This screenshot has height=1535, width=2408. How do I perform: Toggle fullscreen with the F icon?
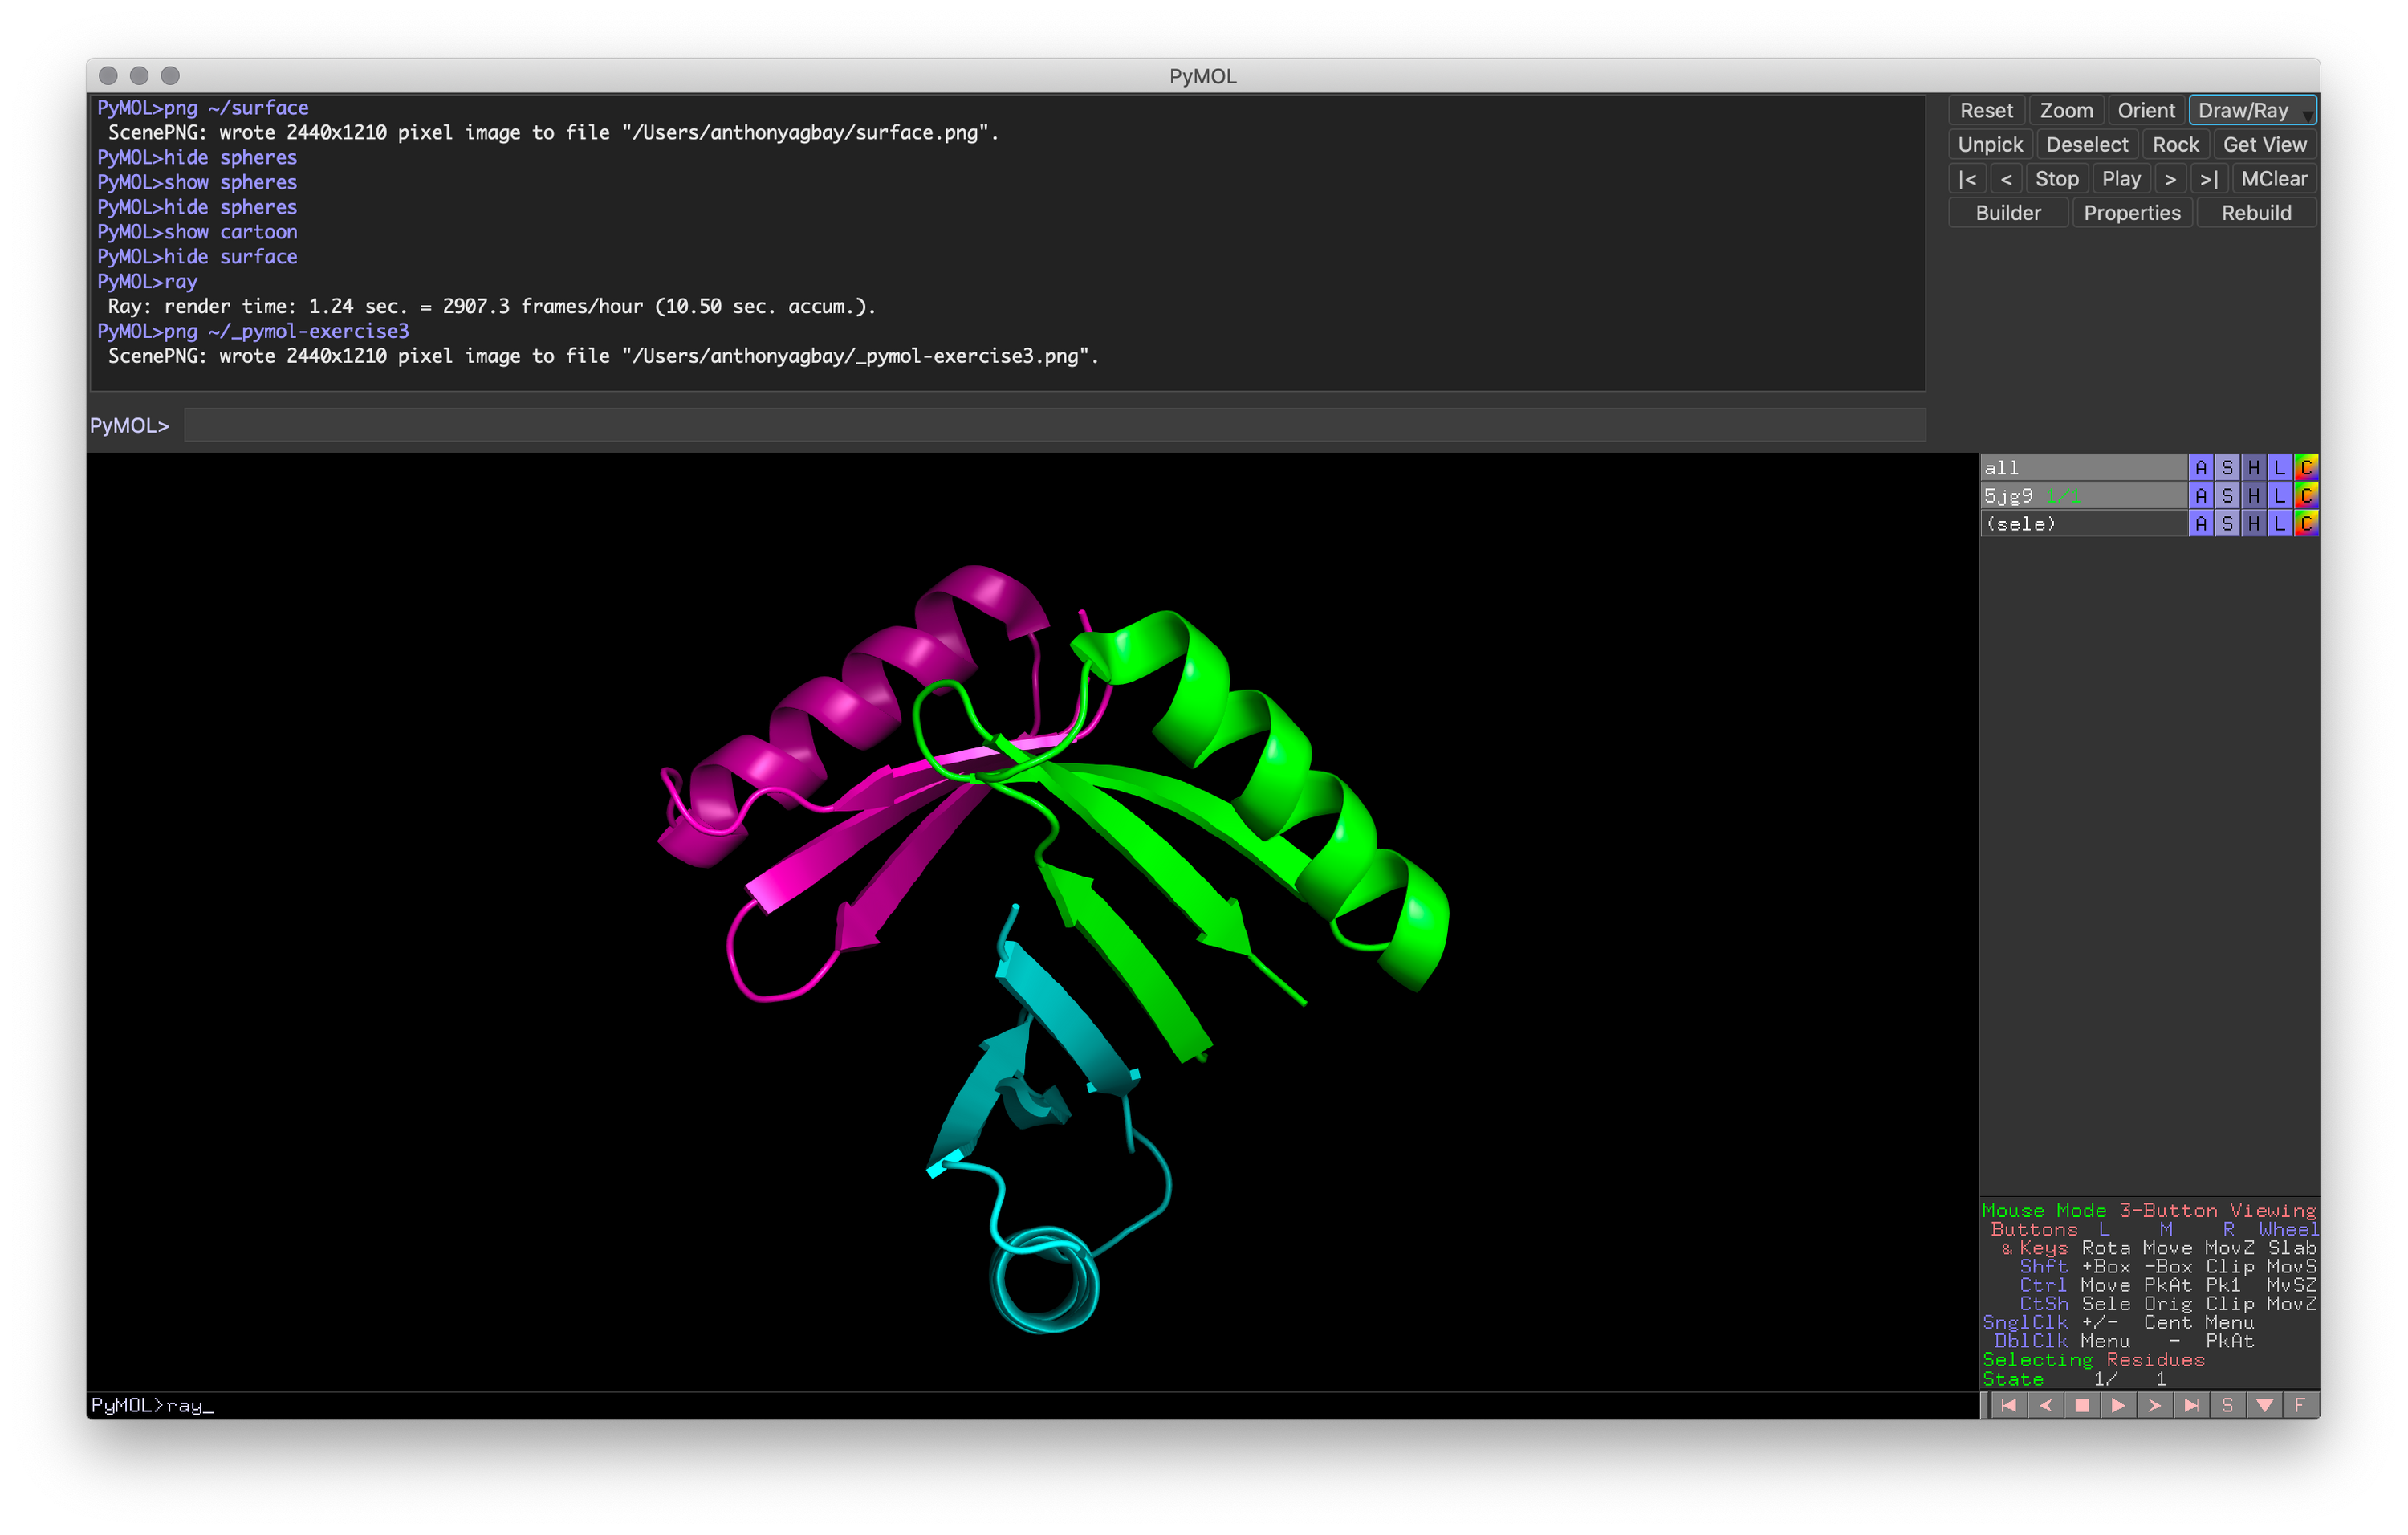(2301, 1405)
